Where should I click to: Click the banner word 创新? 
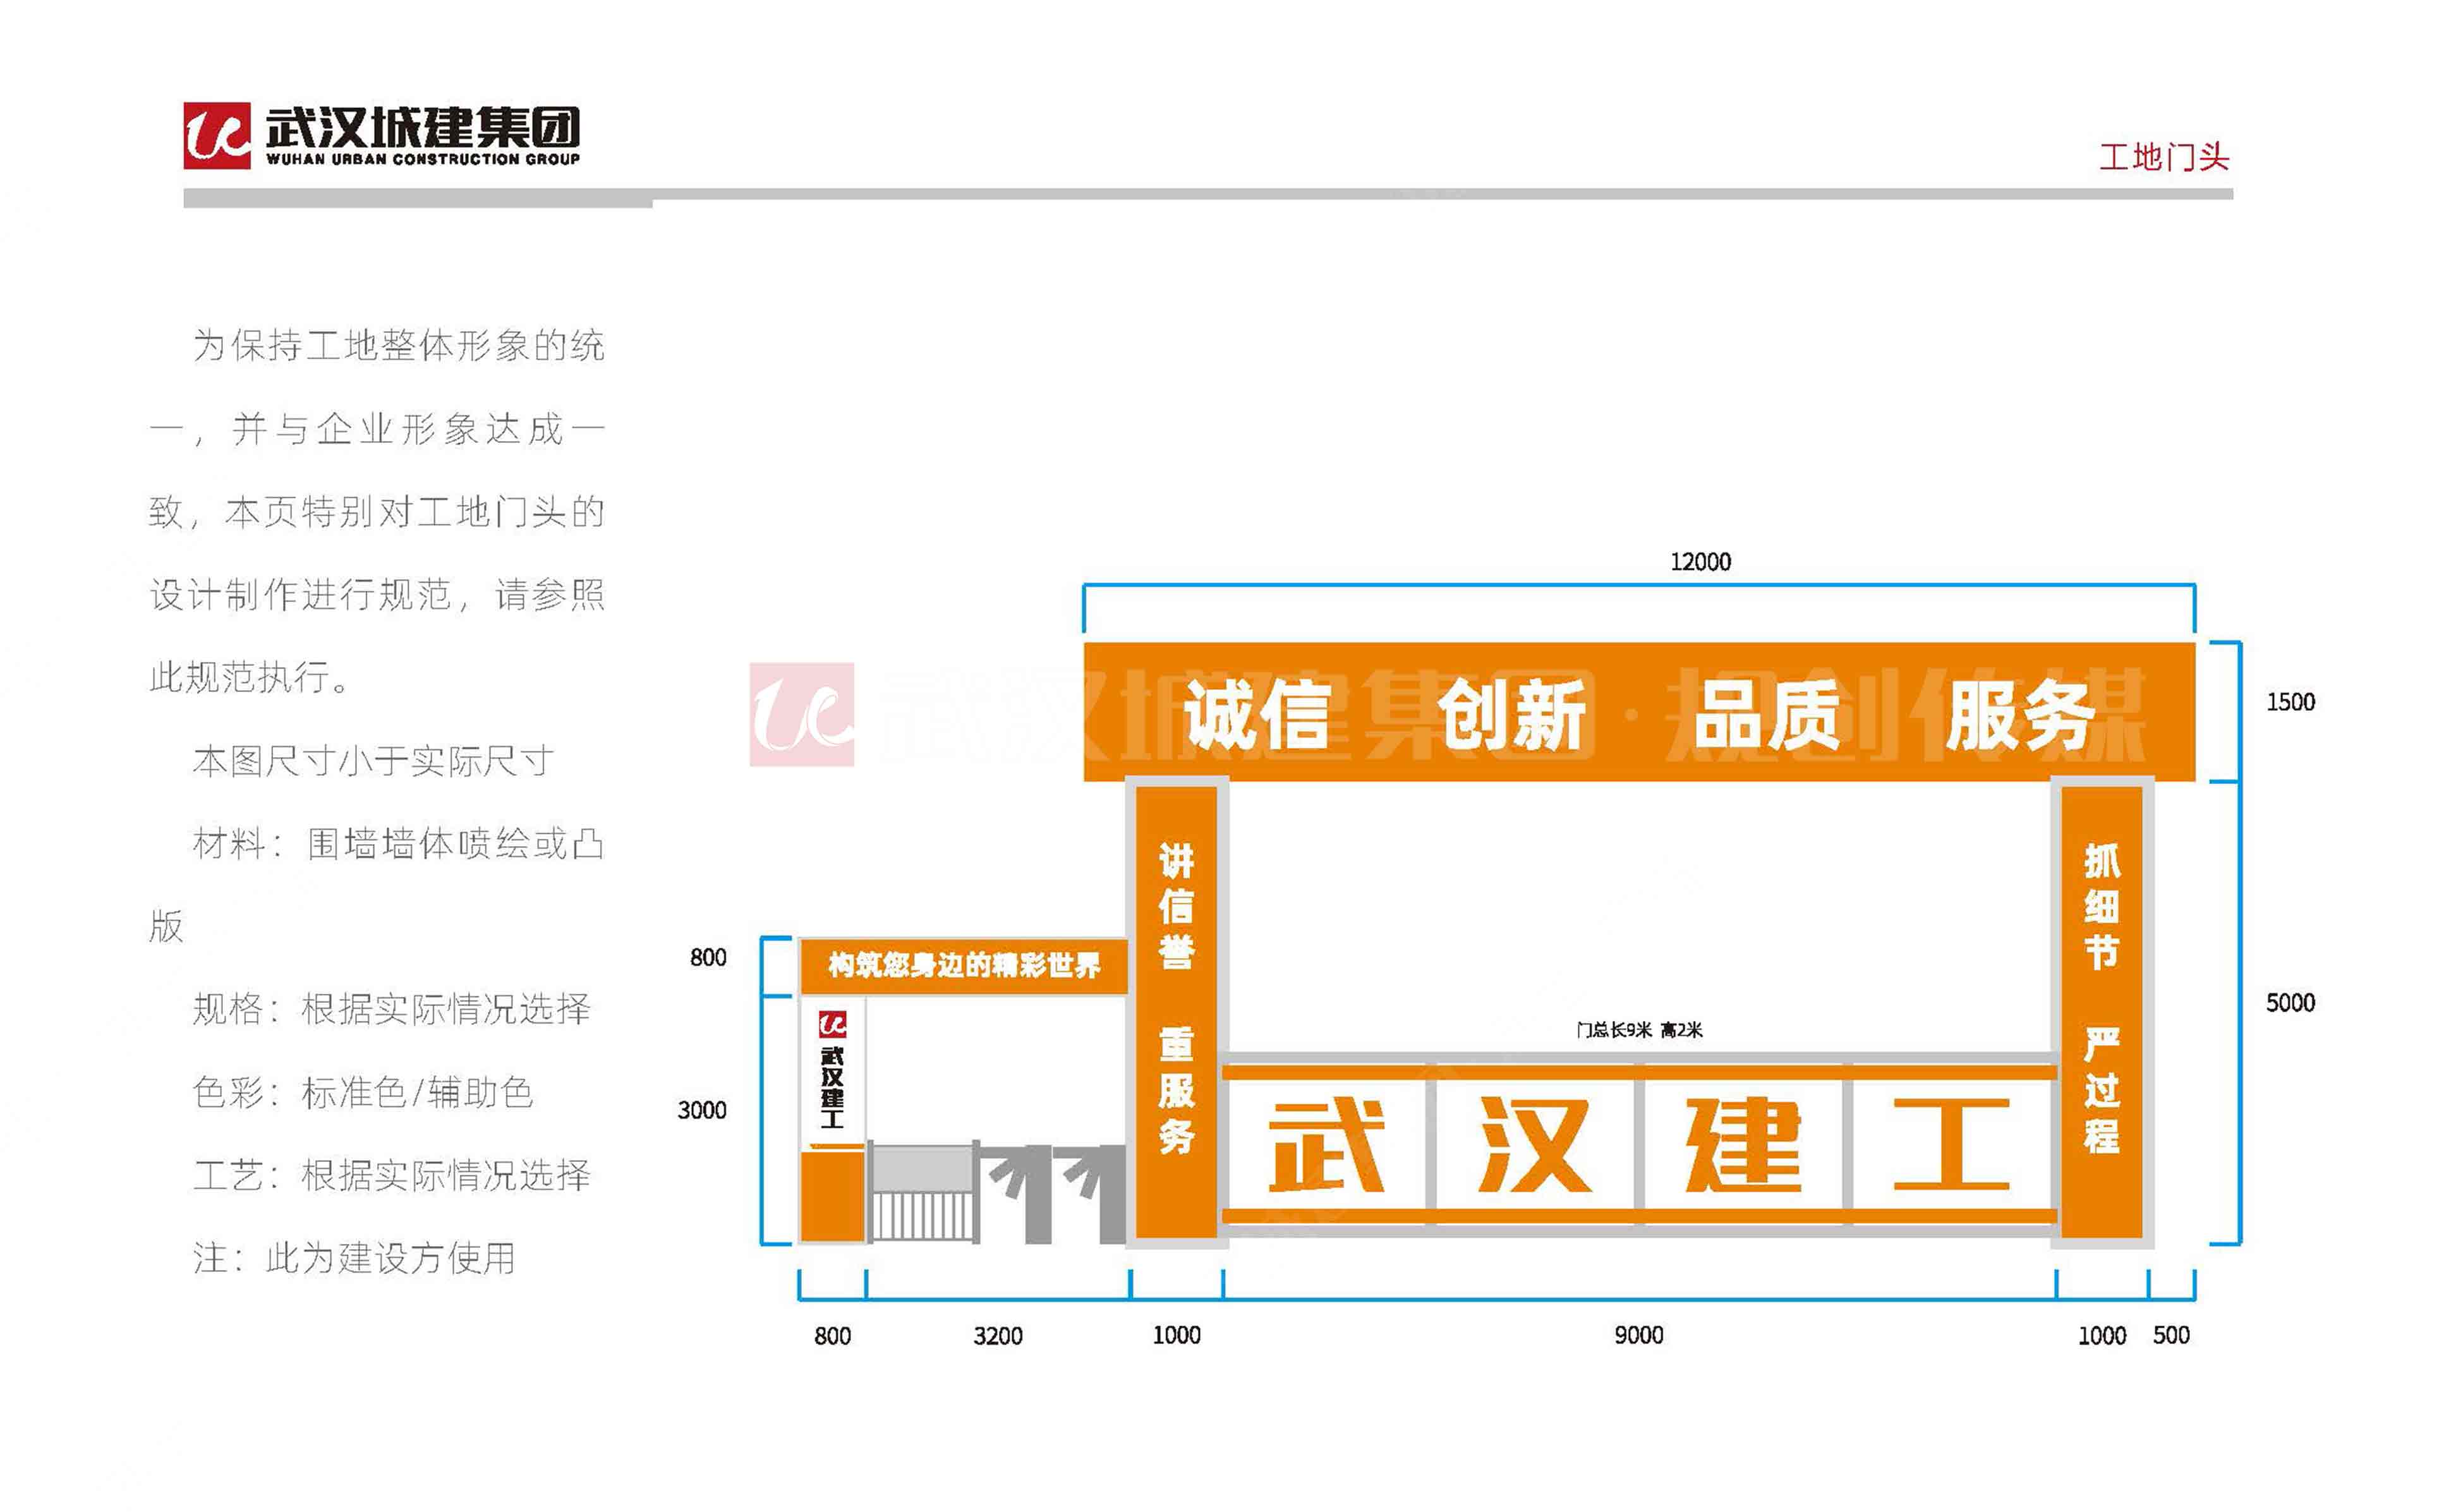[x=1512, y=714]
